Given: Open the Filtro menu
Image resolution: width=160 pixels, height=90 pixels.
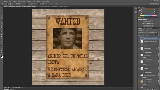Looking at the screenshot, I should point(34,1).
